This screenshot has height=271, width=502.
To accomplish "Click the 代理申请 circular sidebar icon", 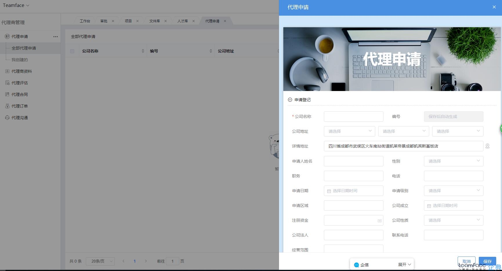I will (x=7, y=36).
